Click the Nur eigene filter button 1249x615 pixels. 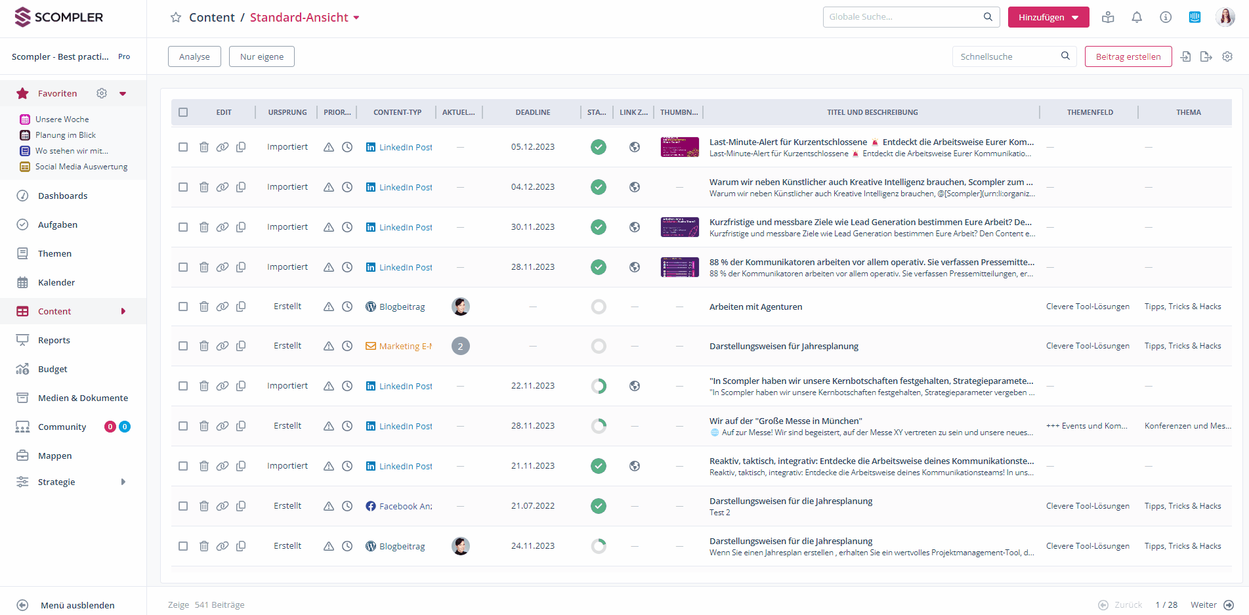coord(261,56)
